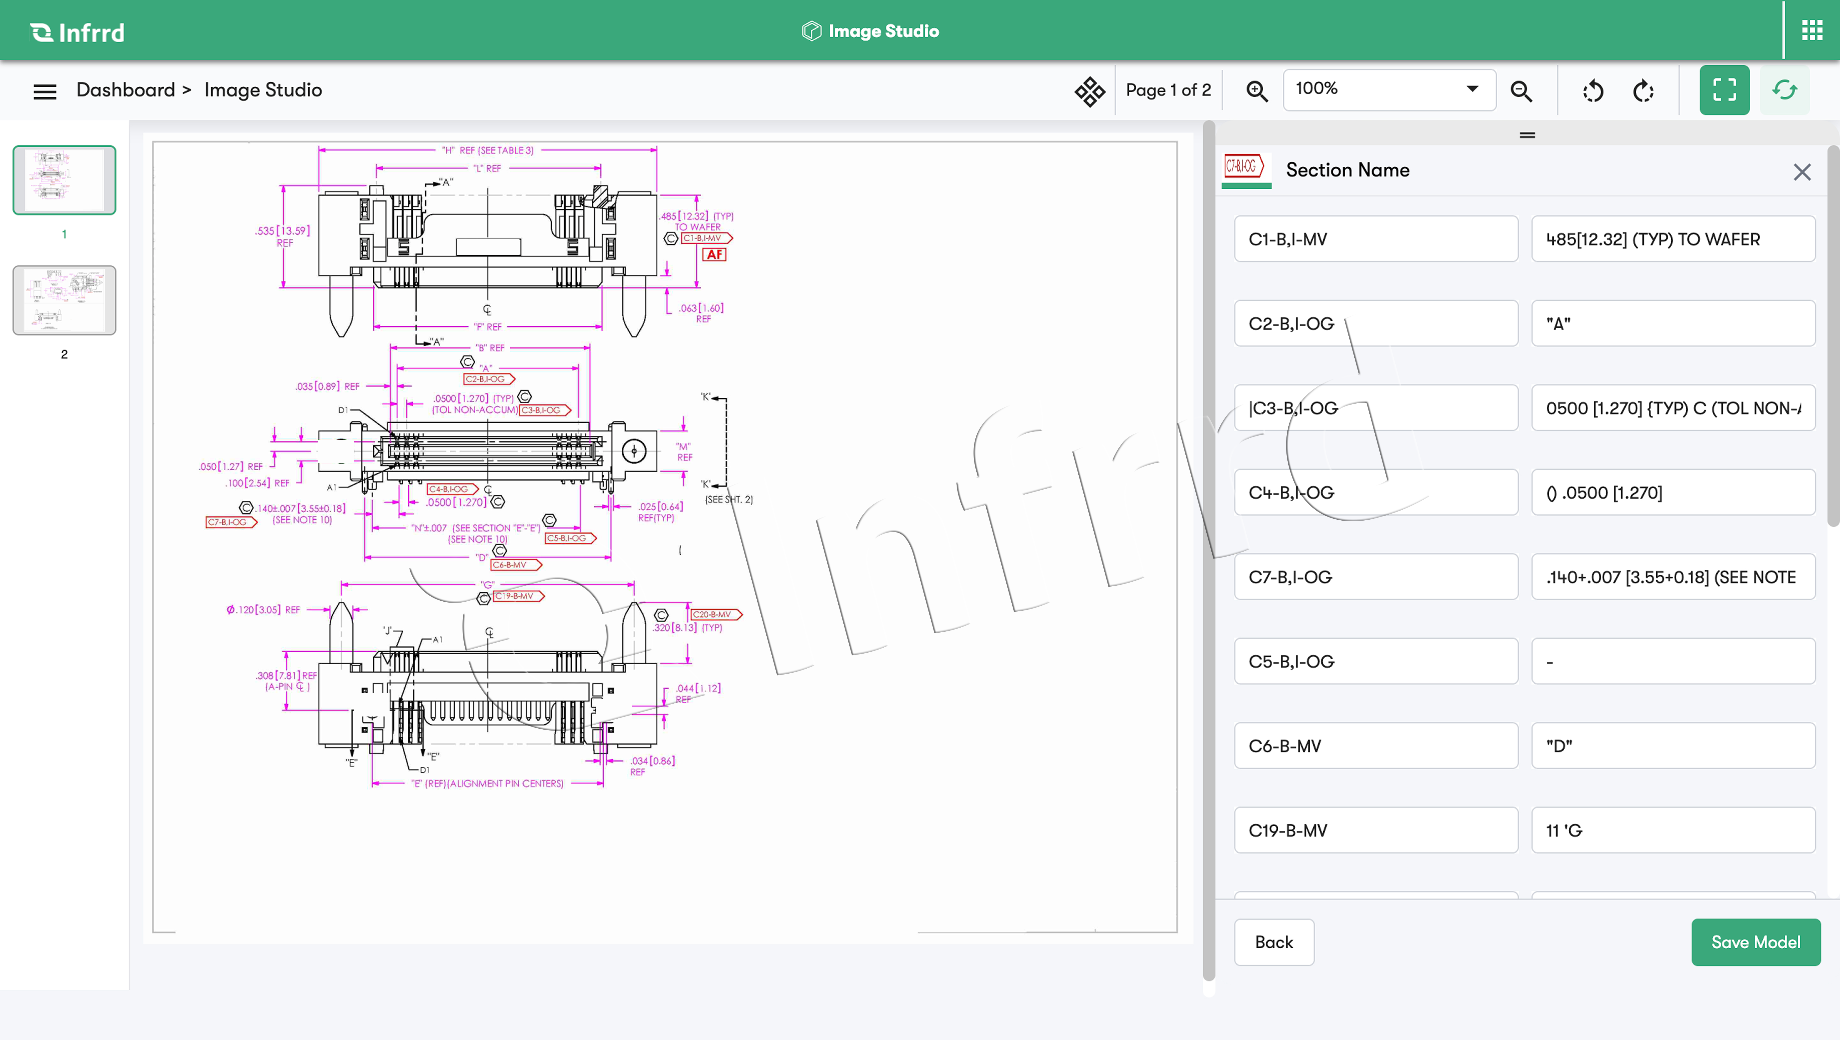Toggle the fullscreen view button
The height and width of the screenshot is (1040, 1840).
[1724, 90]
